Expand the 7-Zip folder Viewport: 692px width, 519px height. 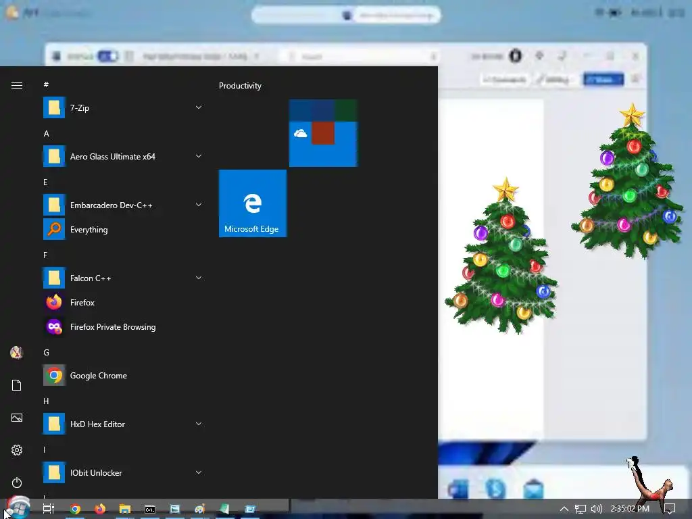coord(199,107)
